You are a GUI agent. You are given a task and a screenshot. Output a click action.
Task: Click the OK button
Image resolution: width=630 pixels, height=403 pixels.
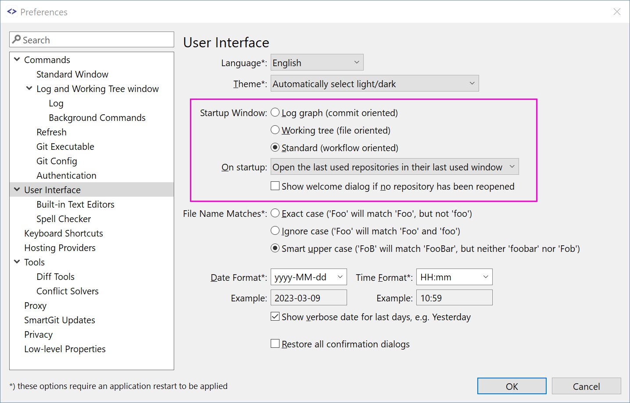pos(512,386)
